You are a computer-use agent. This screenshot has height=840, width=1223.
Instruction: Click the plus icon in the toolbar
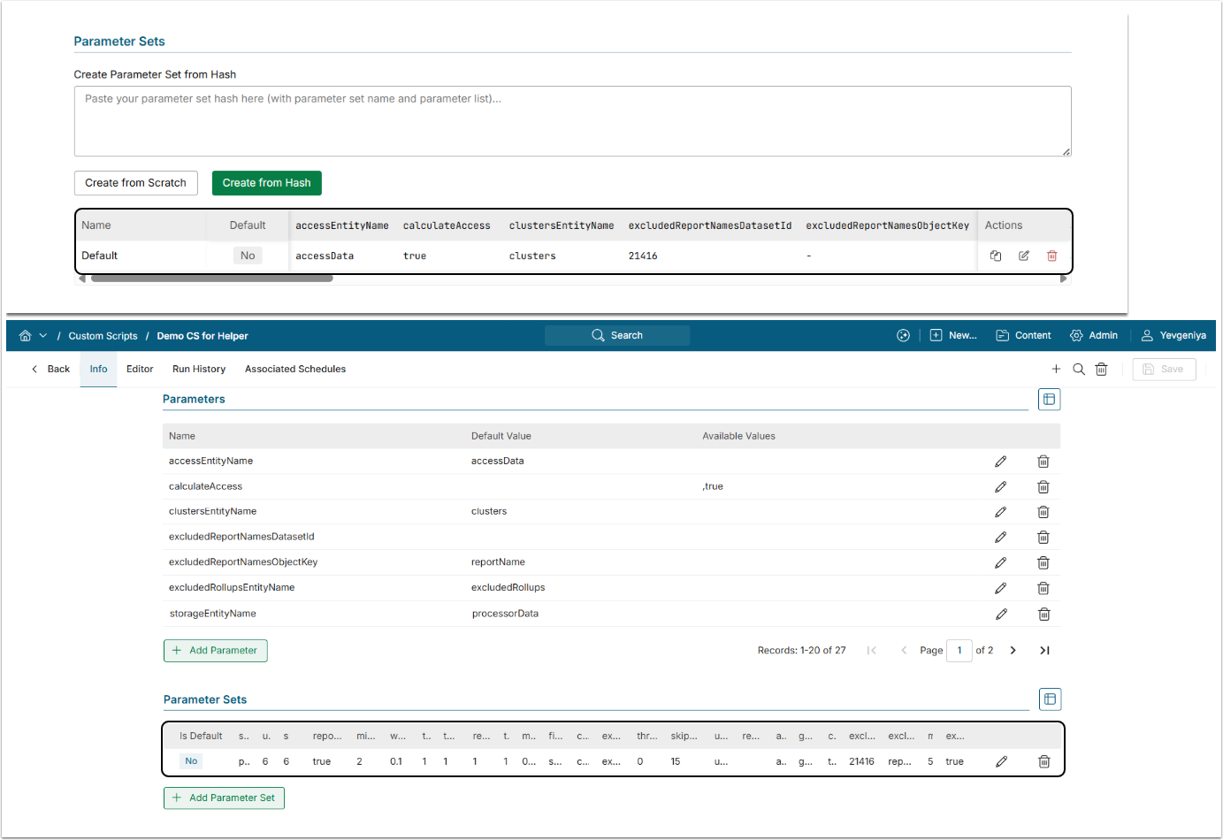click(x=1056, y=370)
